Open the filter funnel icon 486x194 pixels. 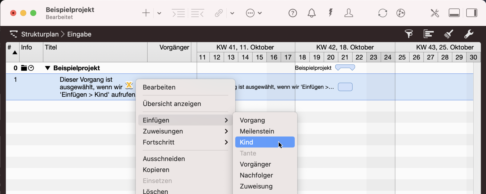tap(409, 34)
